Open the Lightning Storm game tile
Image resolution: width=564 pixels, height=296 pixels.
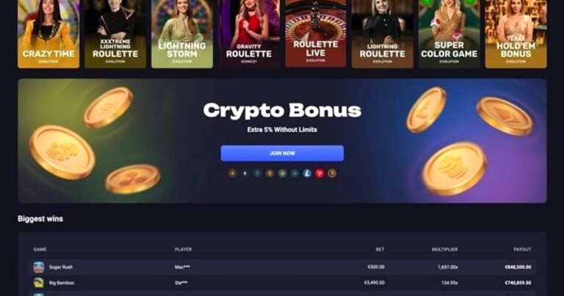[182, 34]
